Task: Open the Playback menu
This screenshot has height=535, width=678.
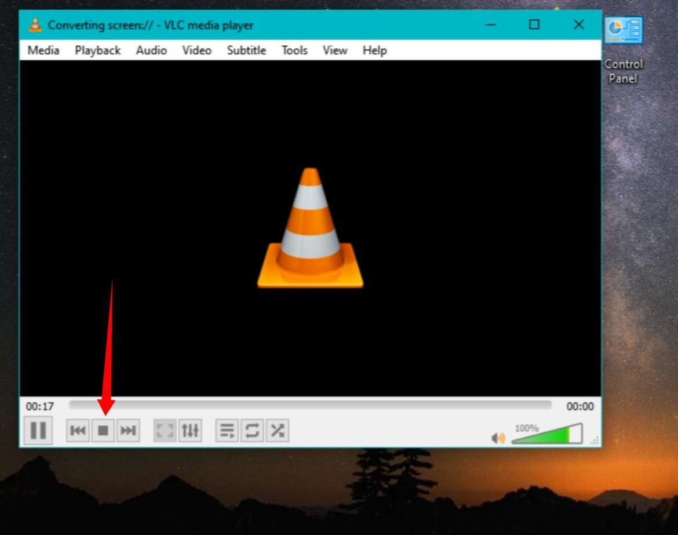Action: coord(98,50)
